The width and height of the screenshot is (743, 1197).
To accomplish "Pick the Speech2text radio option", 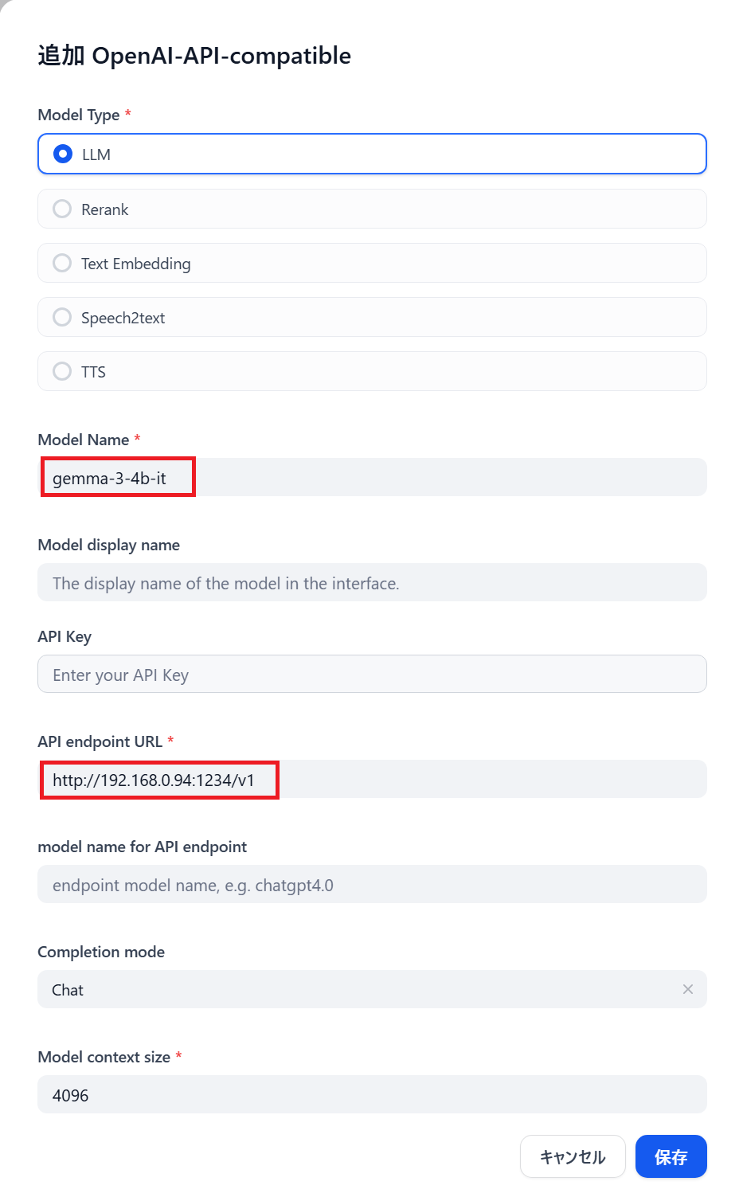I will 62,317.
